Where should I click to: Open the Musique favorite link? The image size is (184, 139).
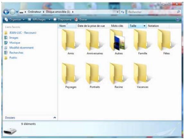(15, 43)
